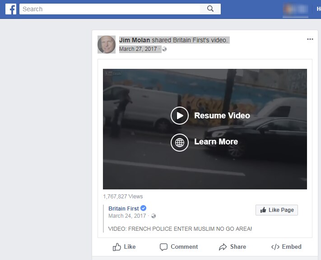Viewport: 321px width, 260px height.
Task: Click the Like thumbs-up icon under post
Action: pos(117,247)
